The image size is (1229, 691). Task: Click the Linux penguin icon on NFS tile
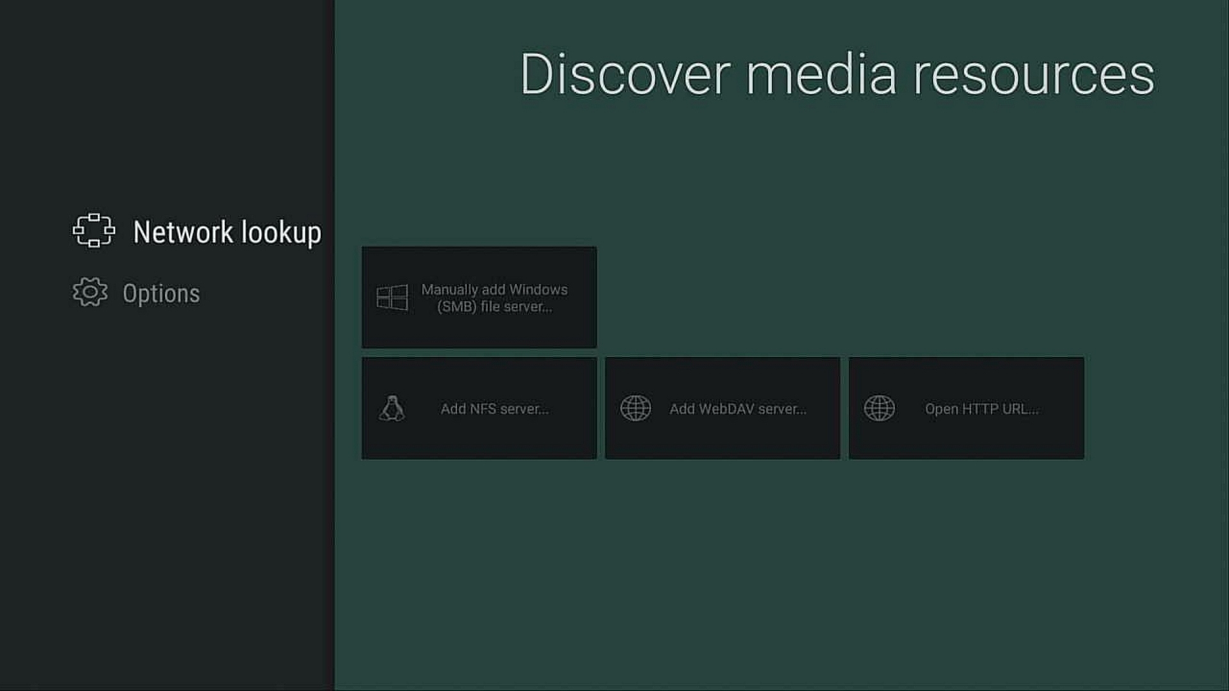[x=392, y=408]
